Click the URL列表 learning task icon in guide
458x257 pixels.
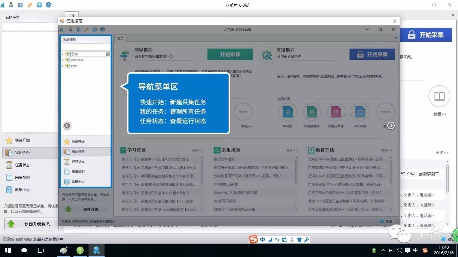[360, 112]
